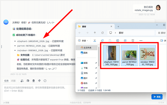Go back with Explorer's back arrow
The height and width of the screenshot is (105, 167).
[x=80, y=33]
